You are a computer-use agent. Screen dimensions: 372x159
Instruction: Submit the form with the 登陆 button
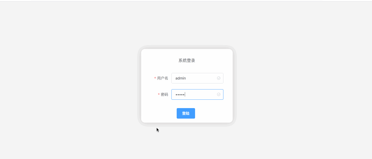[186, 113]
